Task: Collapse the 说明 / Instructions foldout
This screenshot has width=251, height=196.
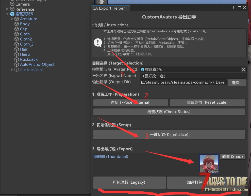Action: pos(93,25)
